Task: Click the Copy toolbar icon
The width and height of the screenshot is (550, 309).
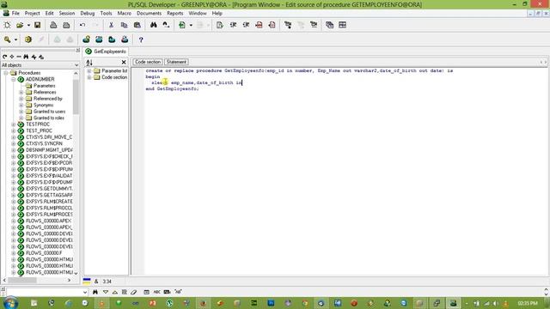Action: (124, 25)
